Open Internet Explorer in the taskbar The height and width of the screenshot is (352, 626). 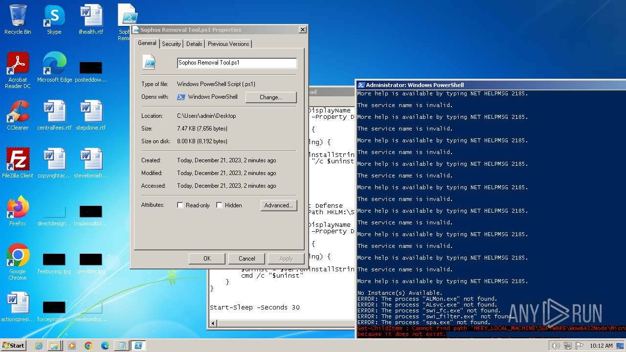(39, 346)
